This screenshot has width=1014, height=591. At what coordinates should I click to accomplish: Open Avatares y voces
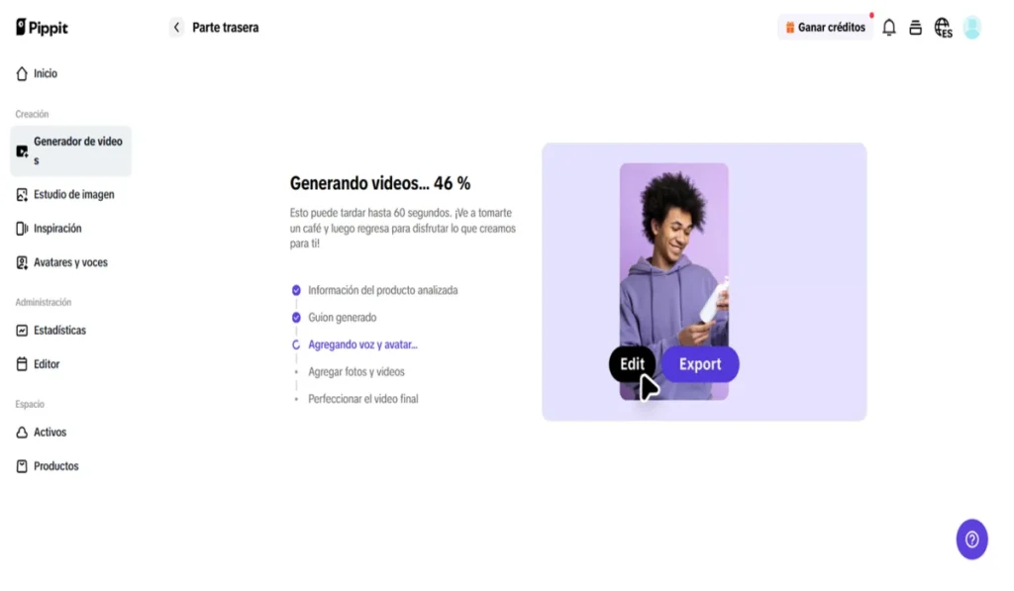click(62, 262)
